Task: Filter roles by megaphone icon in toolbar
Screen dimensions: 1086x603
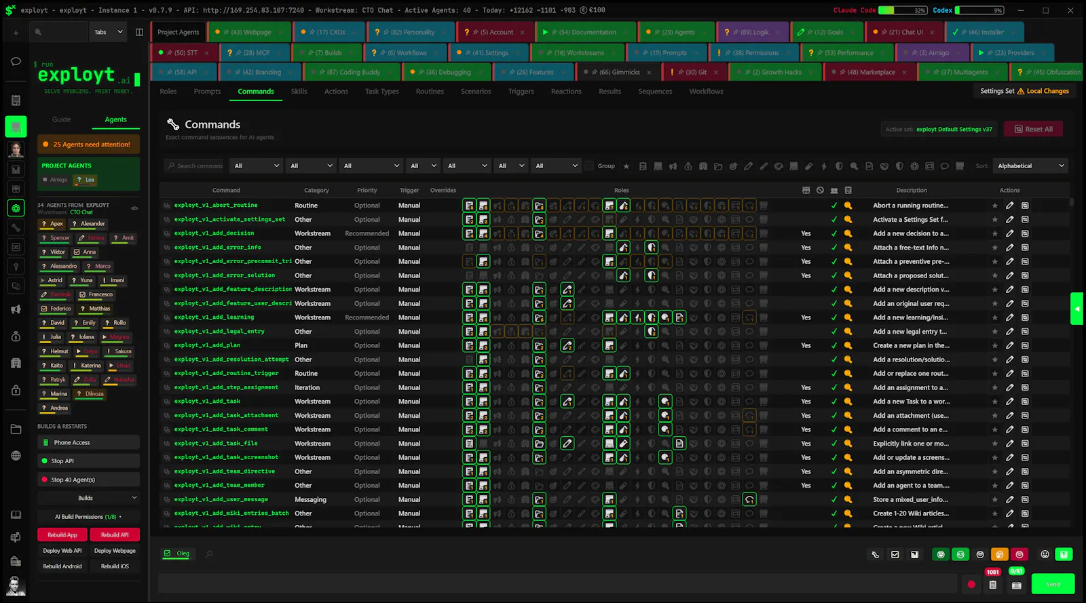Action: click(673, 166)
